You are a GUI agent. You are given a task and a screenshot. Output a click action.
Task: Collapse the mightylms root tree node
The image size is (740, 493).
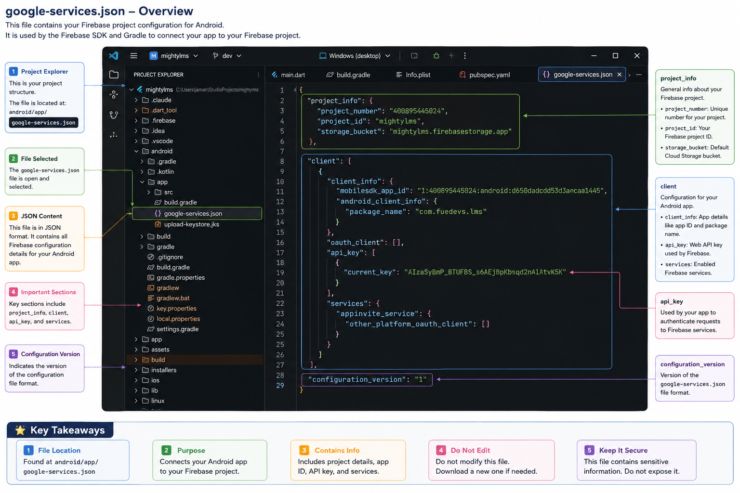[132, 90]
